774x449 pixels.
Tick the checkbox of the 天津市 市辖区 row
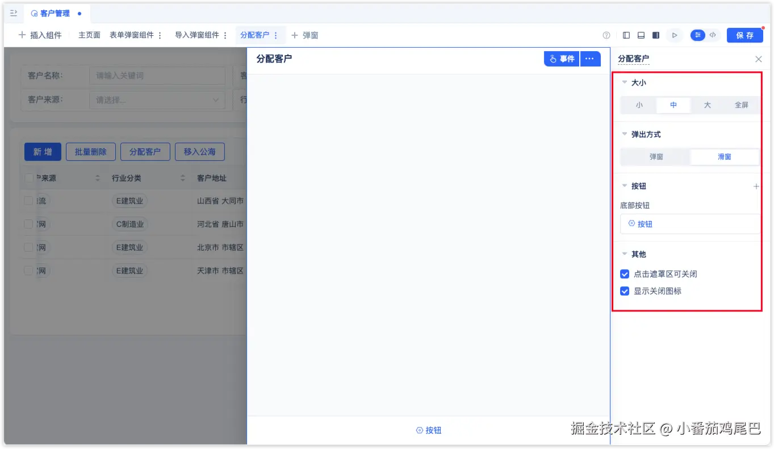(28, 271)
